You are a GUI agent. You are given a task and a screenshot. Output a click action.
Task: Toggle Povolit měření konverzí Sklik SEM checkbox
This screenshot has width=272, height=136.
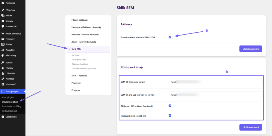click(170, 37)
